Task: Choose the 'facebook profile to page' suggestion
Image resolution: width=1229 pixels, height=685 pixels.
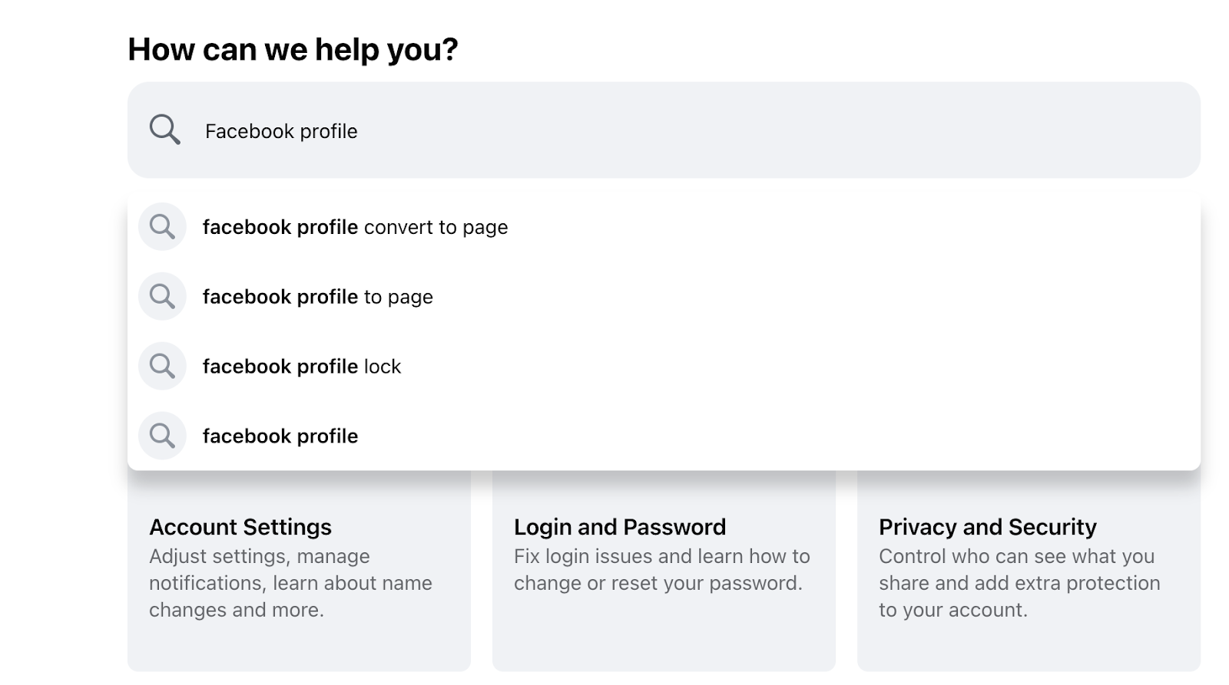Action: click(x=317, y=298)
